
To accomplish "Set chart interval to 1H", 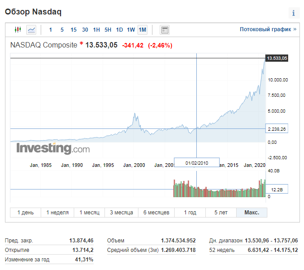I will click(96, 30).
